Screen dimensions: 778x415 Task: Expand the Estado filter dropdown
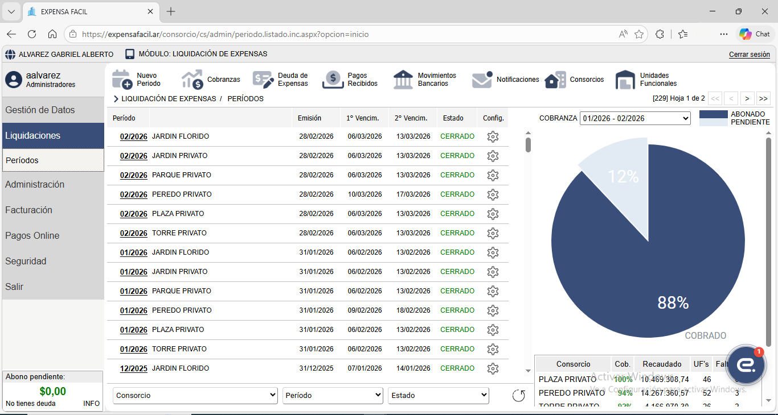click(x=438, y=396)
